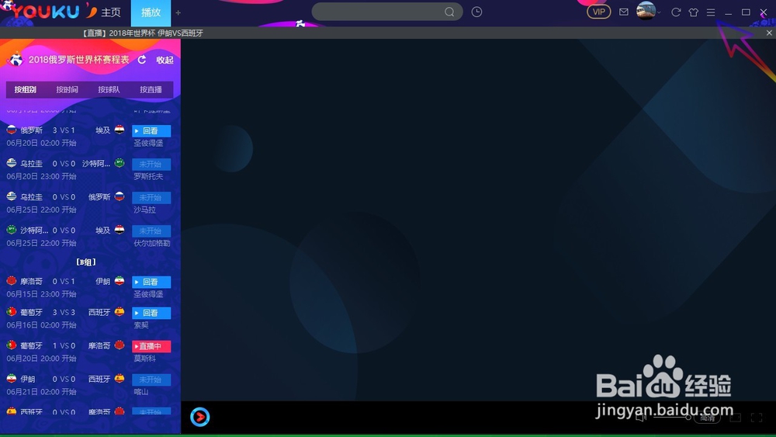Click the date 06月21日 02:00 开始
This screenshot has height=437, width=776.
tap(42, 392)
